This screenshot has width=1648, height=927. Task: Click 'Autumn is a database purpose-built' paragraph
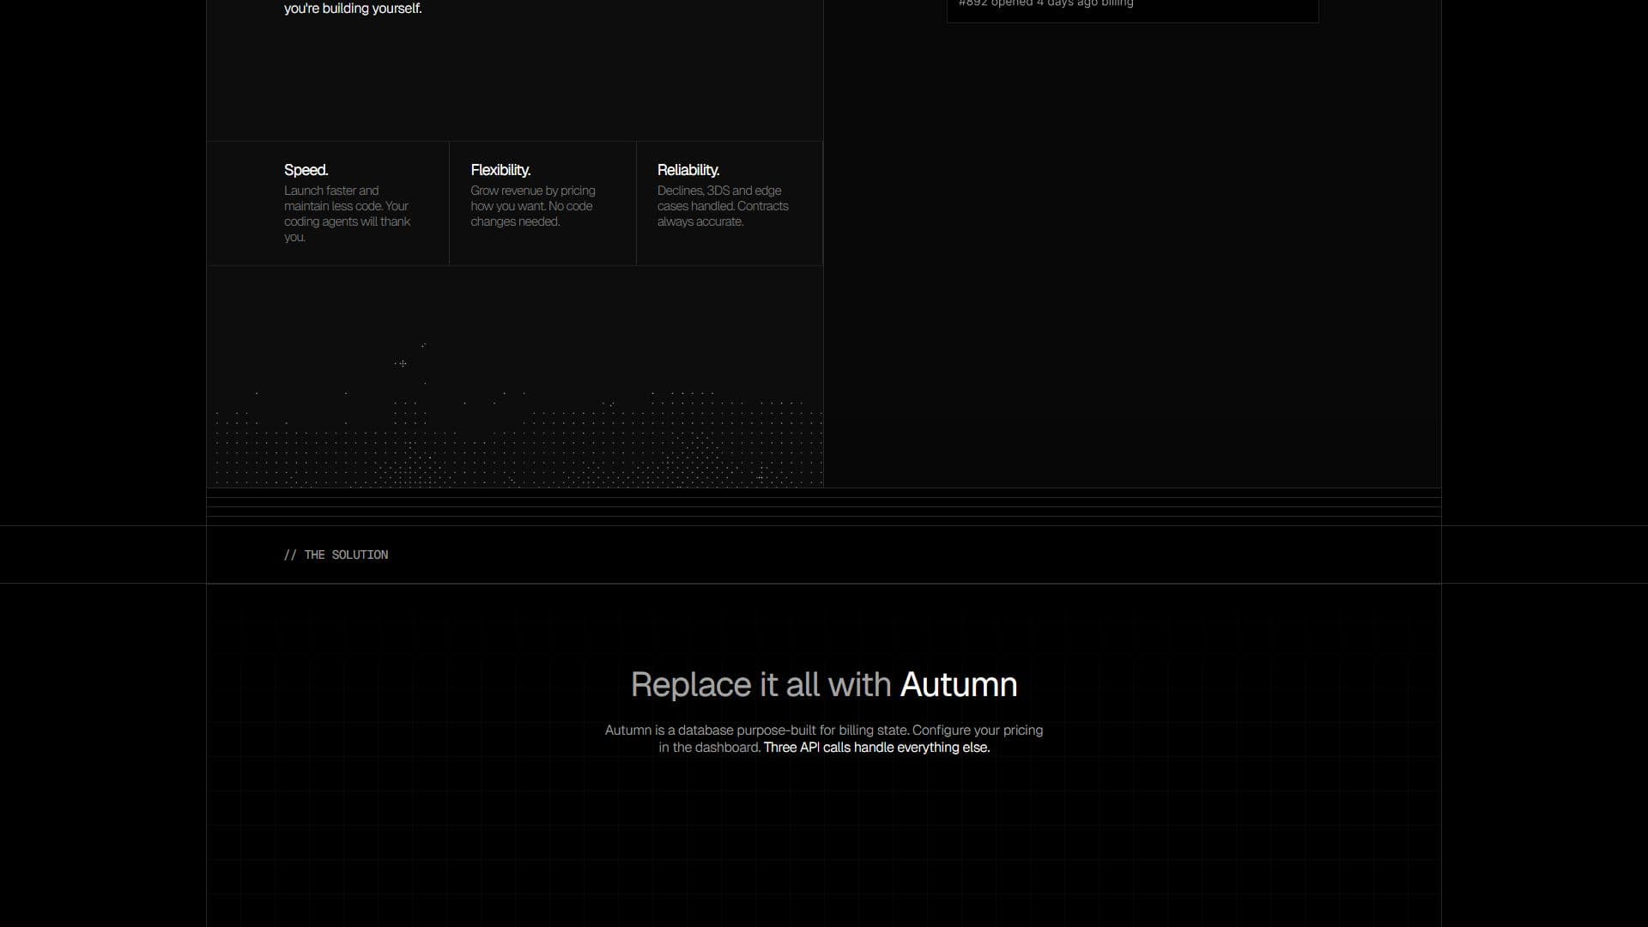(x=824, y=739)
